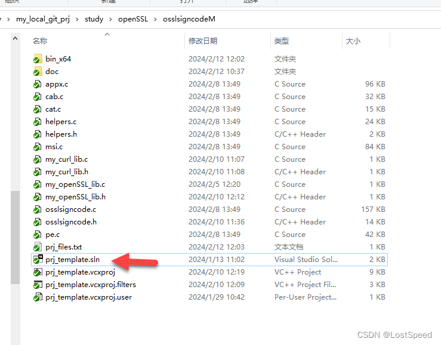This screenshot has width=441, height=345.
Task: Go to study folder in breadcrumb
Action: [x=94, y=19]
